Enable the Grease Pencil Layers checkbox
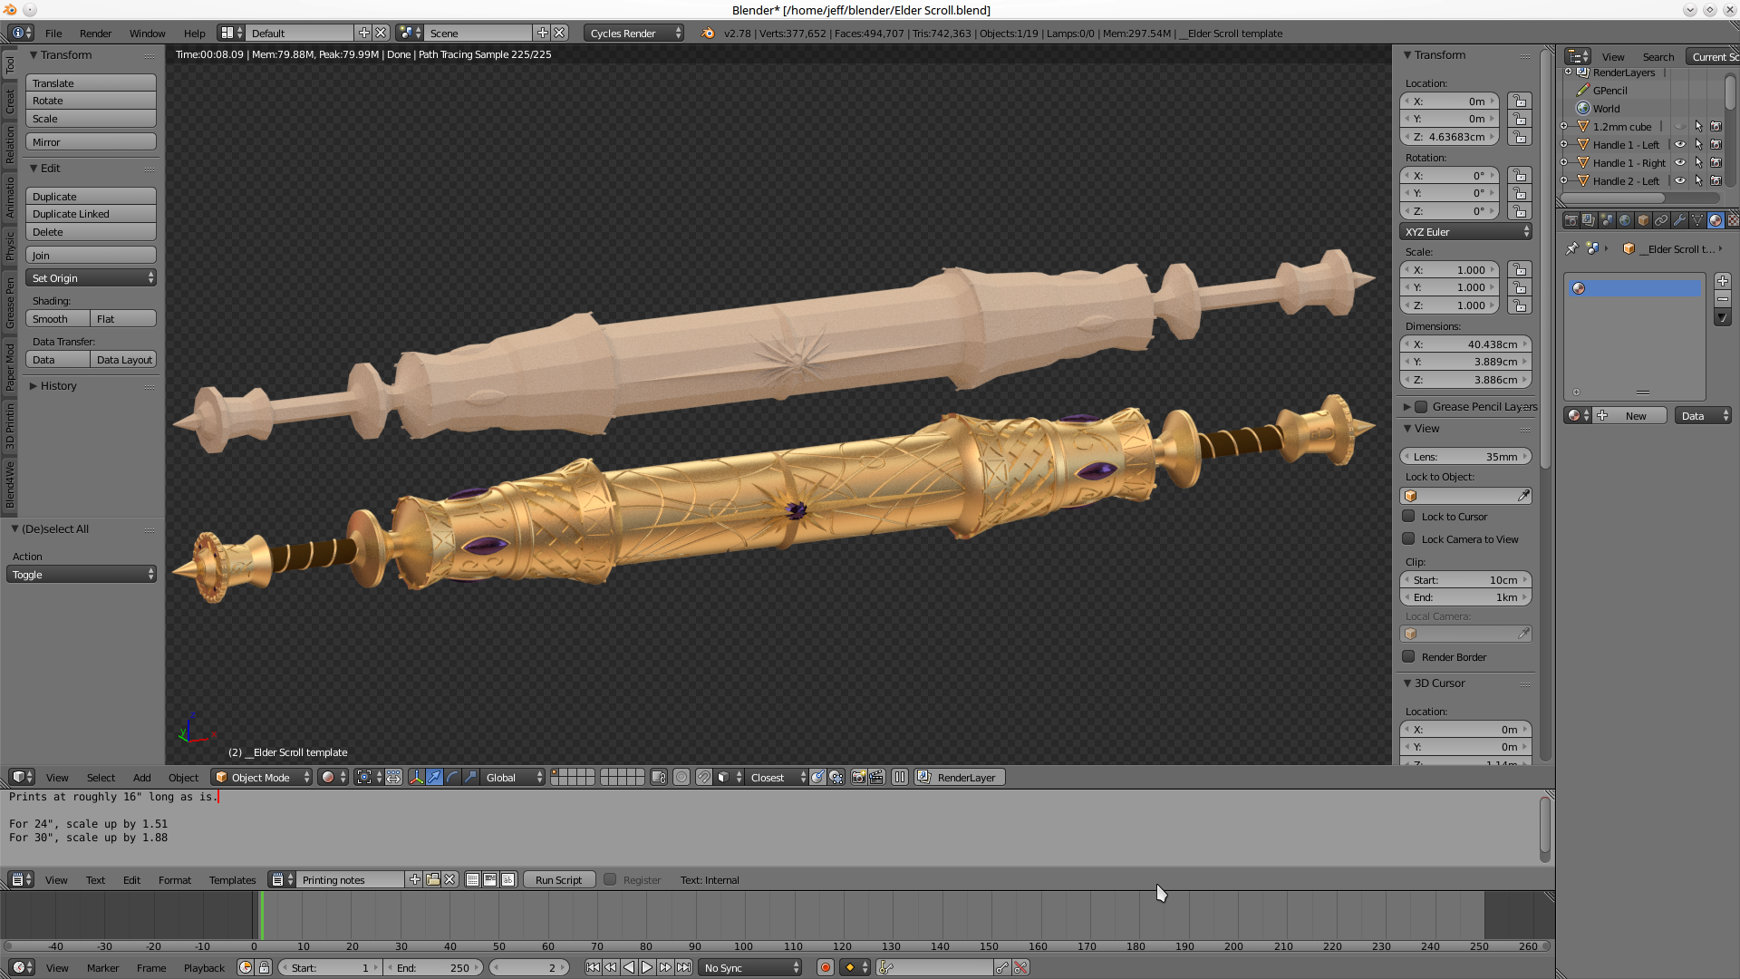 point(1421,406)
